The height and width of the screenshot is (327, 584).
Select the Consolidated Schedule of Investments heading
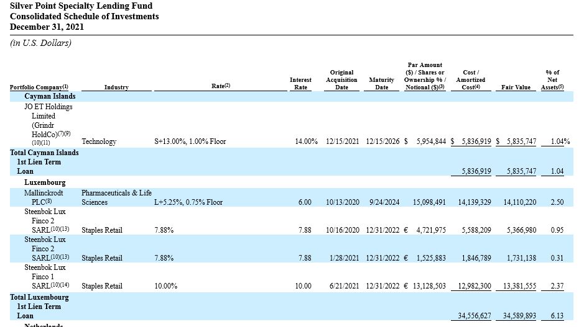click(84, 16)
